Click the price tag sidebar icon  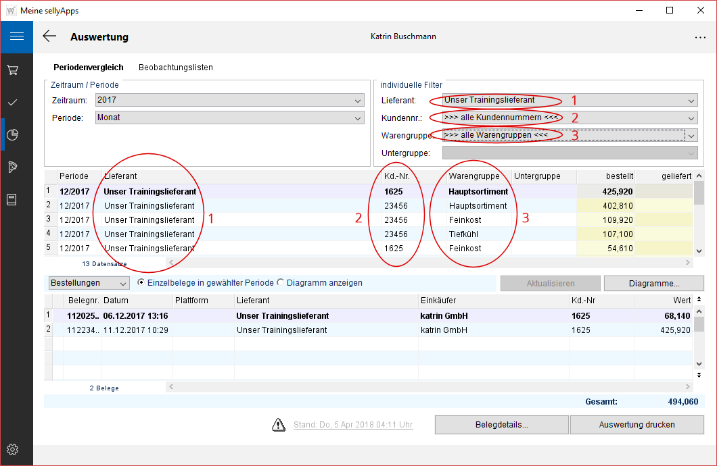[12, 167]
